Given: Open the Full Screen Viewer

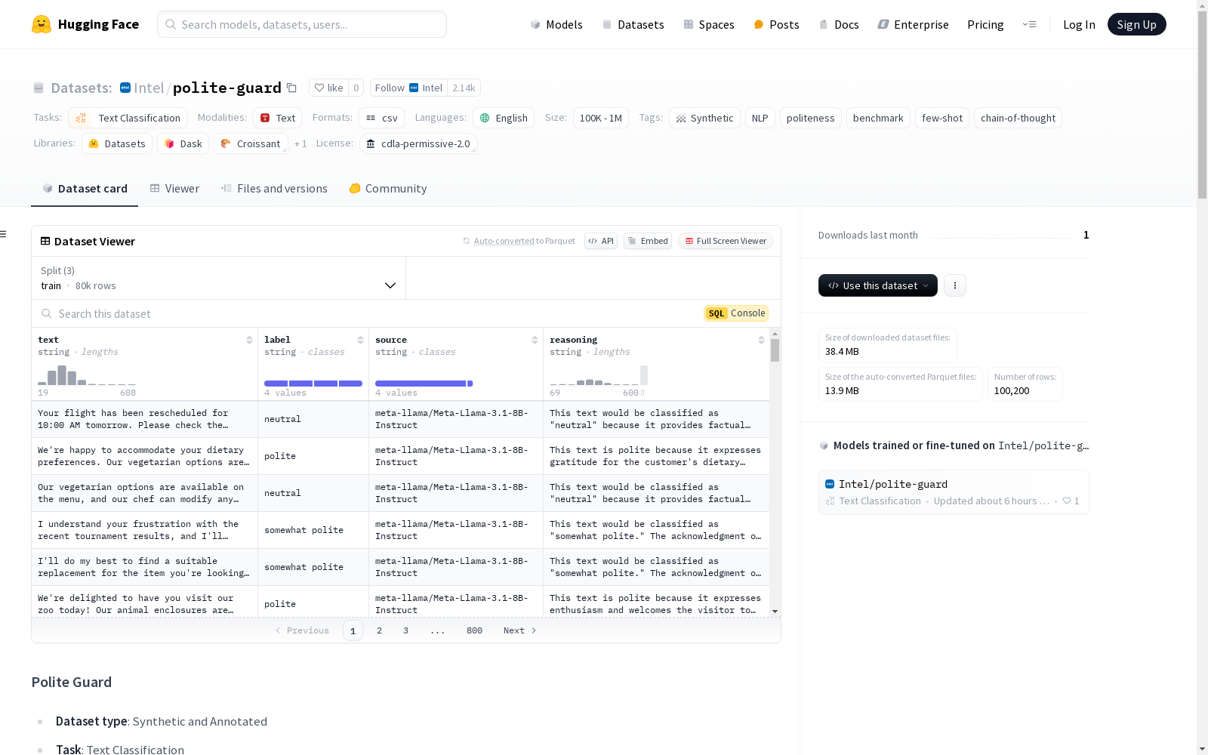Looking at the screenshot, I should pos(726,241).
